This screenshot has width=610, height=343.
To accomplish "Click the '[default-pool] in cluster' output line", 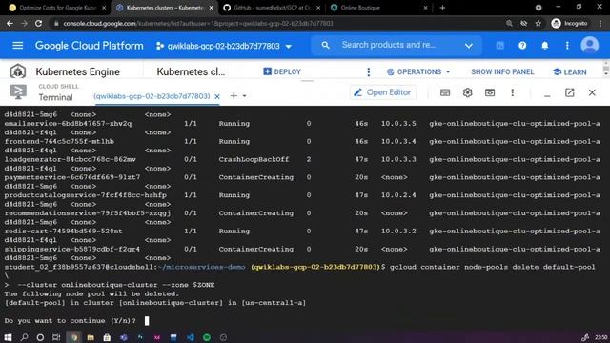I will [x=154, y=303].
